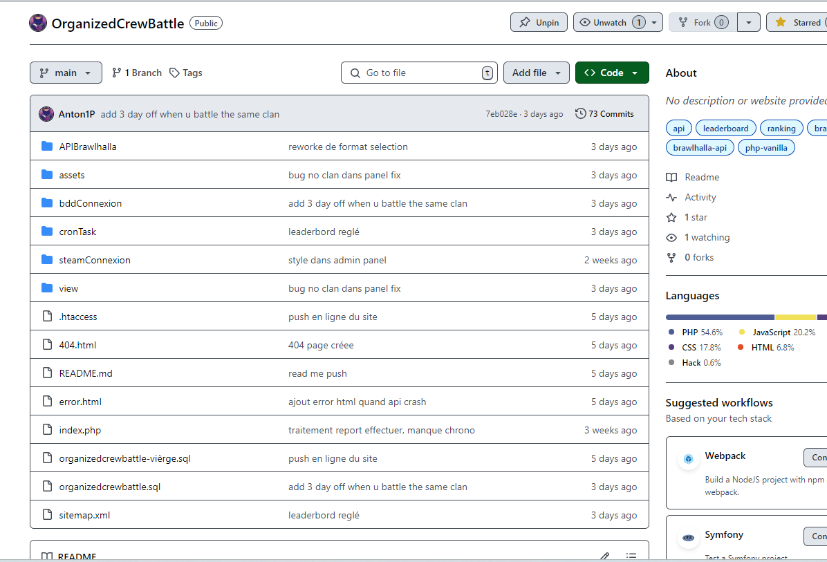Click the organizedcrewbattle.sql file icon
Viewport: 827px width, 562px height.
coord(48,486)
